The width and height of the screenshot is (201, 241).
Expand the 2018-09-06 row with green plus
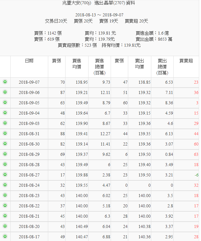[x=5, y=92]
